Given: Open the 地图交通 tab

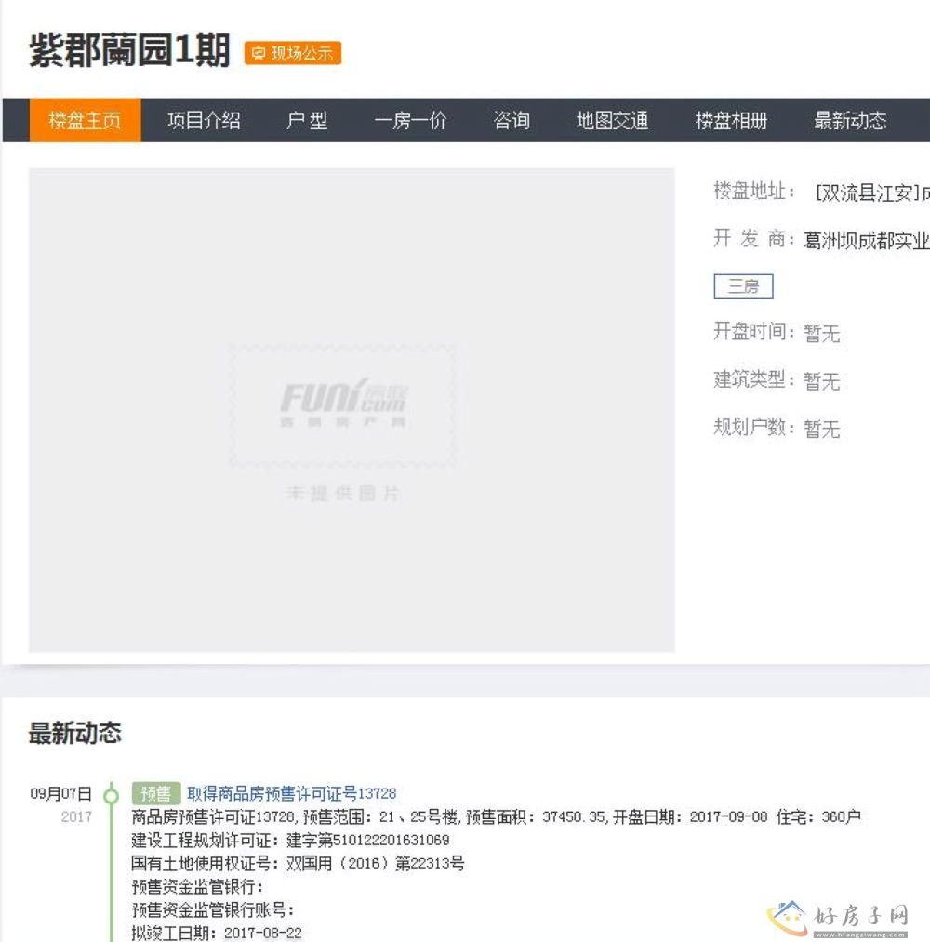Looking at the screenshot, I should (x=612, y=121).
